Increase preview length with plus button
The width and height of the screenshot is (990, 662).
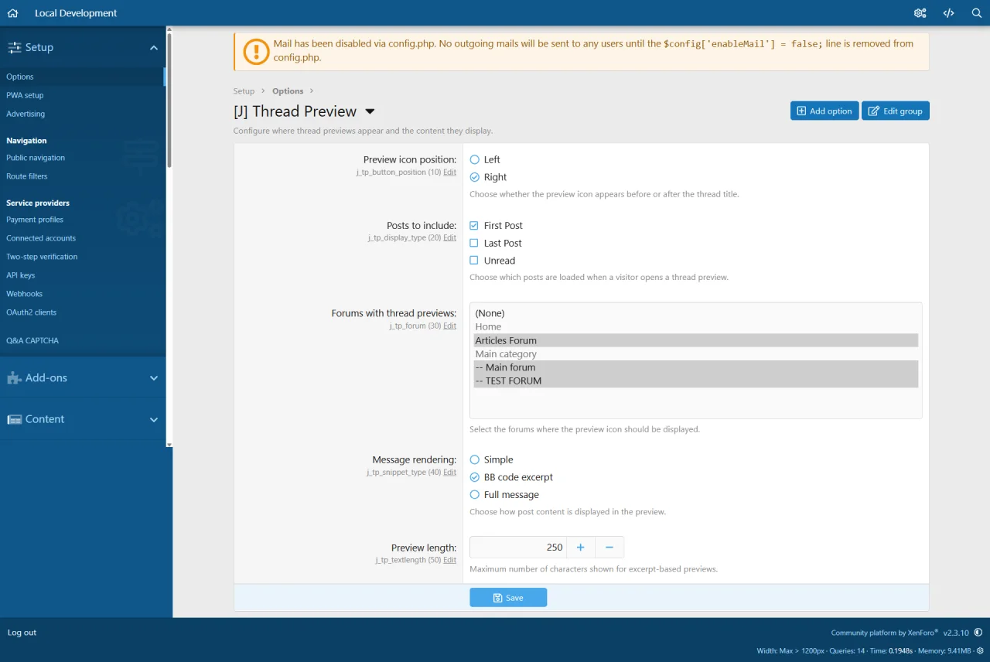coord(580,548)
